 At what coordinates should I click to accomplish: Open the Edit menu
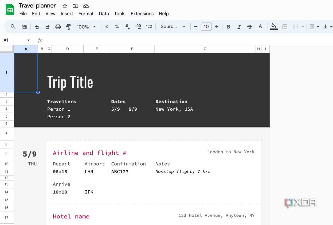[36, 14]
